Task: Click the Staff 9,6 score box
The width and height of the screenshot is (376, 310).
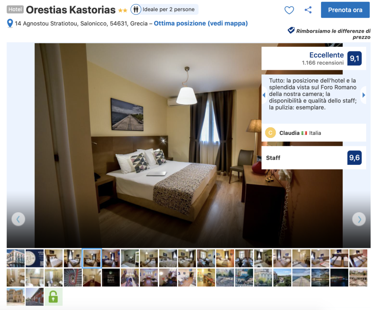Action: pos(314,158)
